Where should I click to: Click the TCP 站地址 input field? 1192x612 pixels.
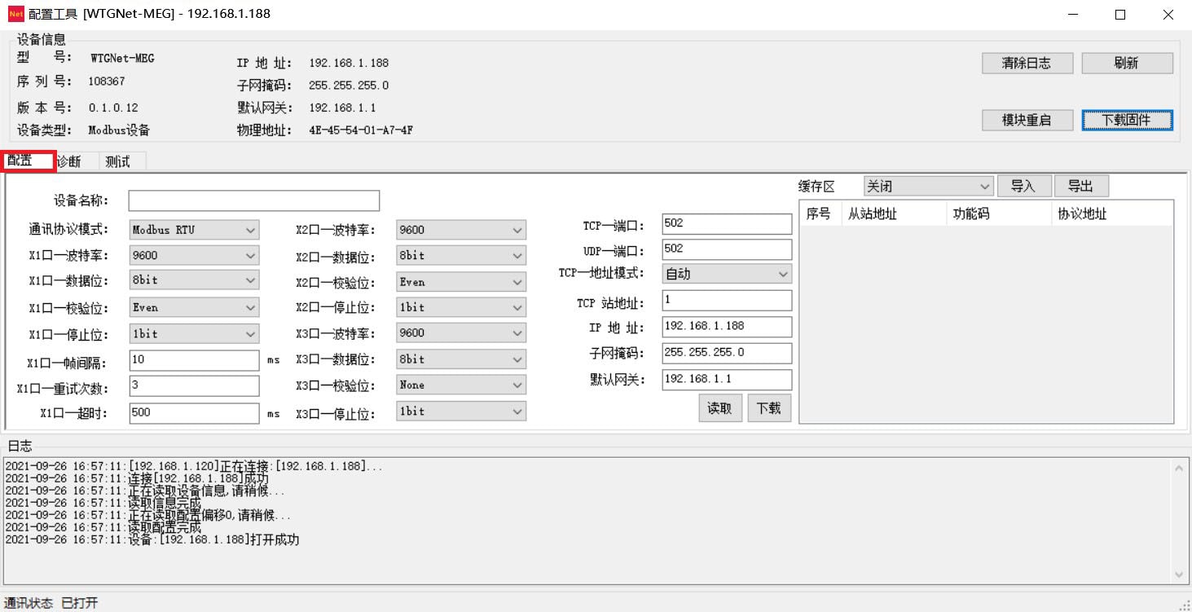coord(727,300)
